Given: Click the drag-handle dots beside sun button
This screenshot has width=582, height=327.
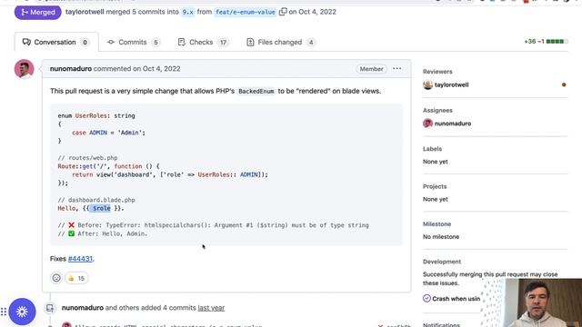Looking at the screenshot, I should point(4,312).
